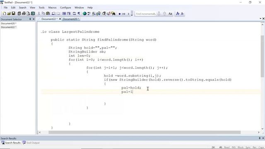The image size is (265, 149).
Task: Open web browser globe icon
Action: pos(84,14)
